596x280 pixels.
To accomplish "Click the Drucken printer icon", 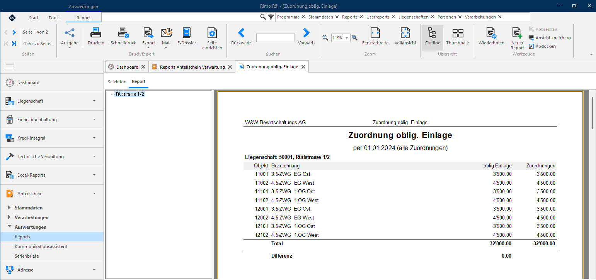I will tap(96, 33).
